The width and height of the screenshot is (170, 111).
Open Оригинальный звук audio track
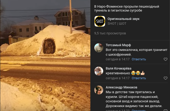(123, 19)
